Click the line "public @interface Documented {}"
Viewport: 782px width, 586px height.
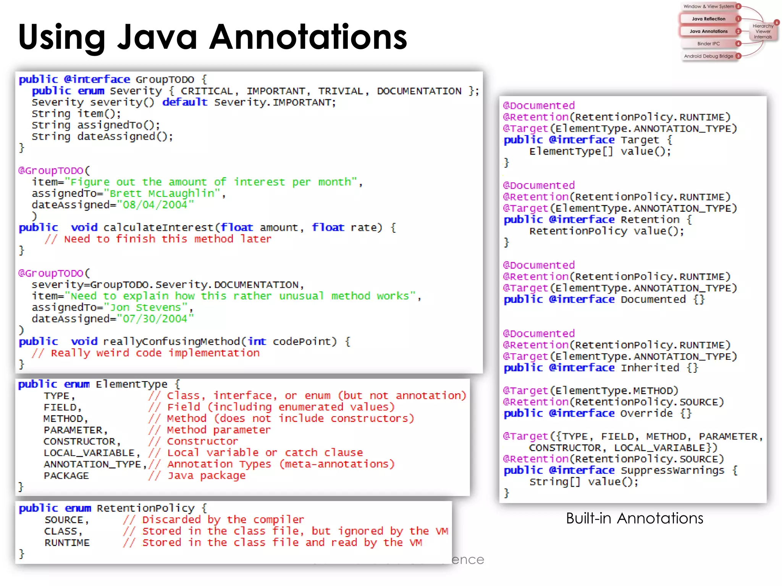click(x=604, y=299)
